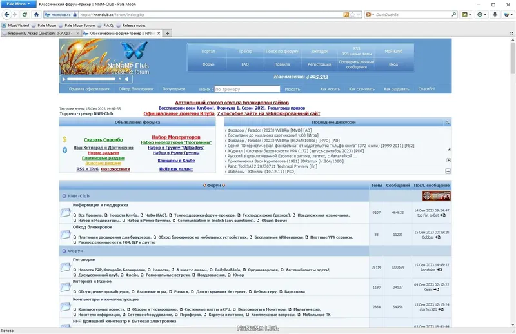Open the Downloads arrow icon
516x334 pixels.
(x=495, y=14)
